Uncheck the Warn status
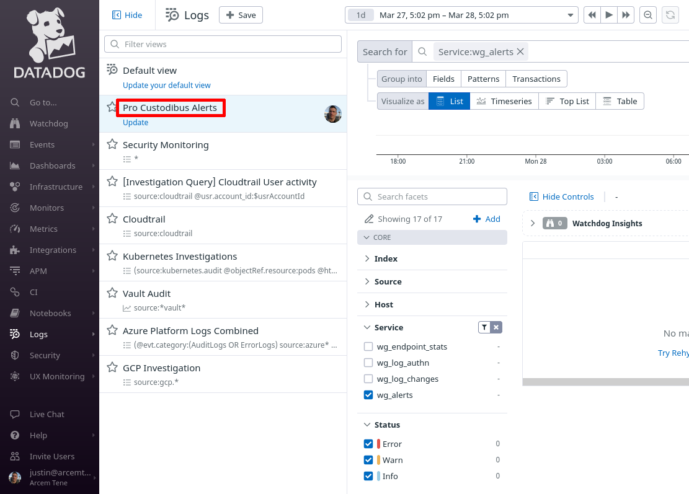This screenshot has width=689, height=494. [368, 460]
